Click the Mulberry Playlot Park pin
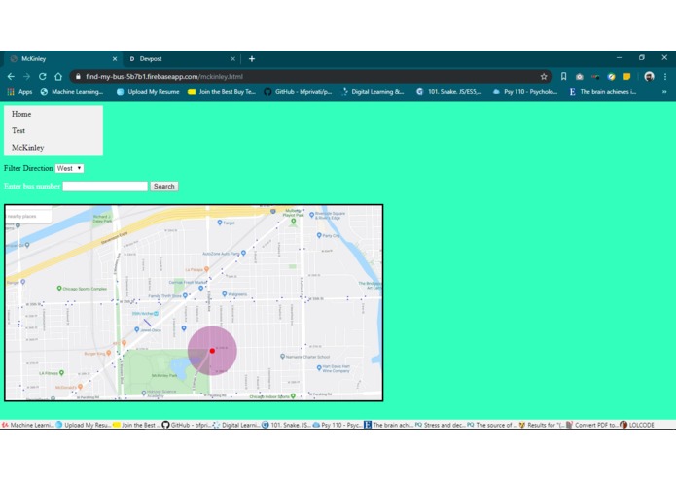Image resolution: width=676 pixels, height=480 pixels. [293, 222]
